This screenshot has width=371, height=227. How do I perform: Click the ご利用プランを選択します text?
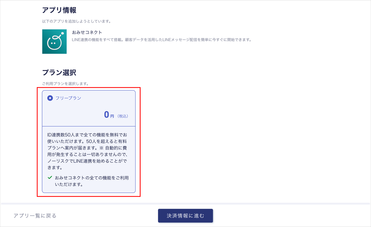66,84
